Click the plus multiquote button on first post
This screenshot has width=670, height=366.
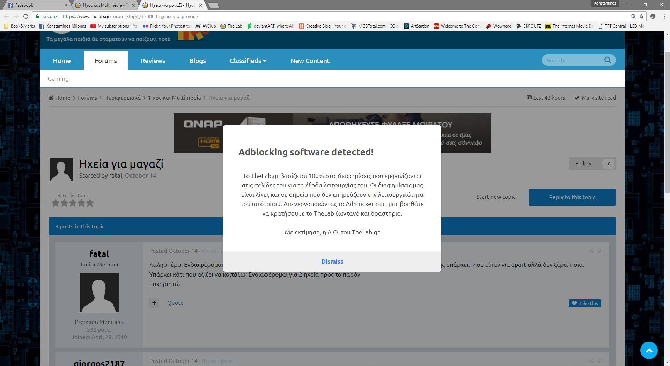tap(154, 303)
